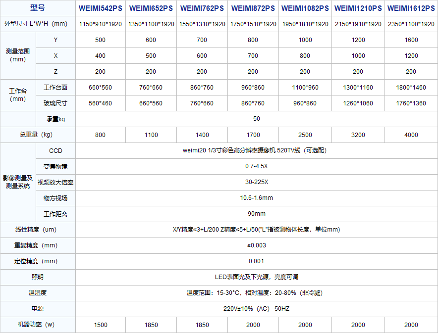Click the WEIMI1082PS model header
Image resolution: width=438 pixels, height=333 pixels.
(305, 8)
